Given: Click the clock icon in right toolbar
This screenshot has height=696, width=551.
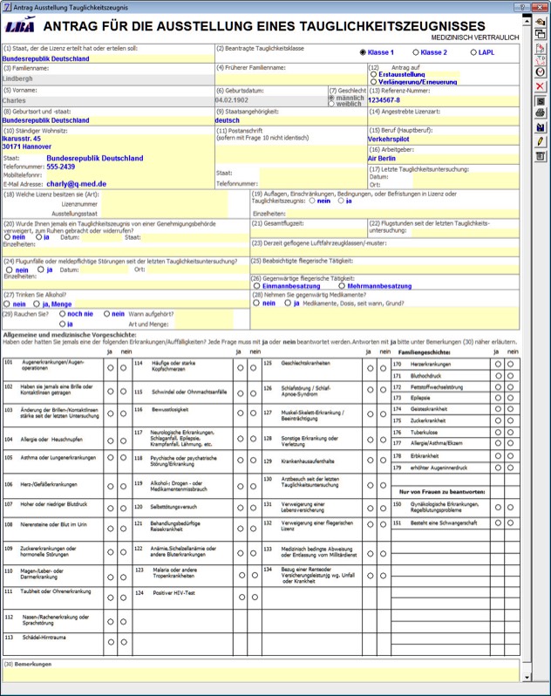Looking at the screenshot, I should click(x=541, y=72).
